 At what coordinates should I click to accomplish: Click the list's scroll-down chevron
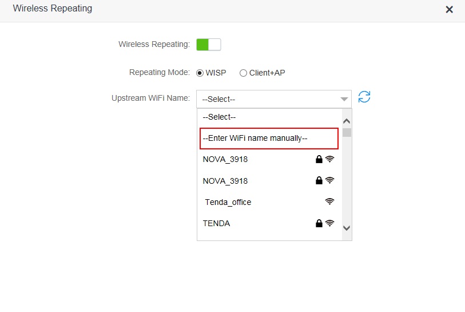tap(347, 228)
